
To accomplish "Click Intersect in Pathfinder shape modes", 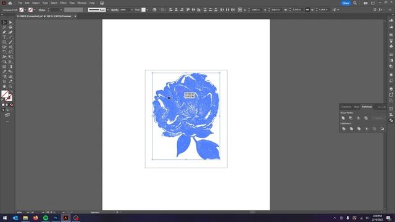I will point(358,118).
